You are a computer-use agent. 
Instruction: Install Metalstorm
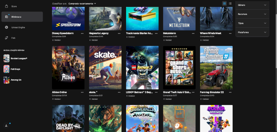point(168,40)
